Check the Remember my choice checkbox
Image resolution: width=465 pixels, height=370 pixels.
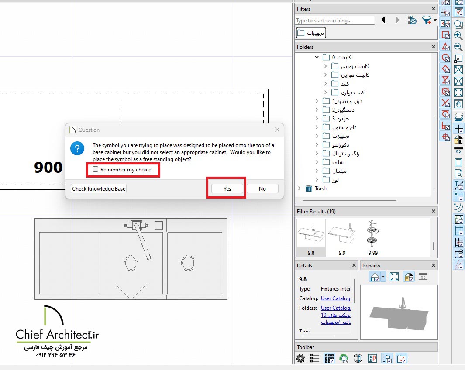click(x=96, y=170)
